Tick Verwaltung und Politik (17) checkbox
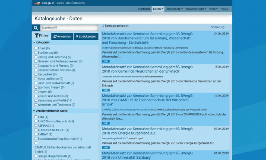Screen dimensions: 266x160 [x=36, y=100]
